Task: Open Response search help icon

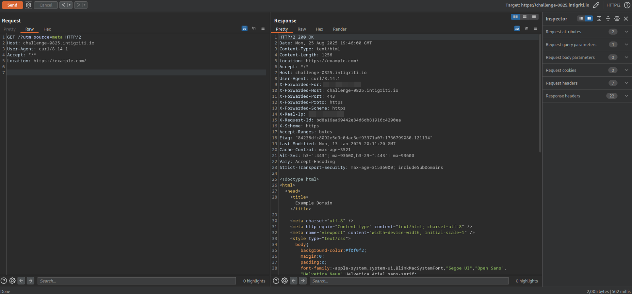Action: click(276, 281)
